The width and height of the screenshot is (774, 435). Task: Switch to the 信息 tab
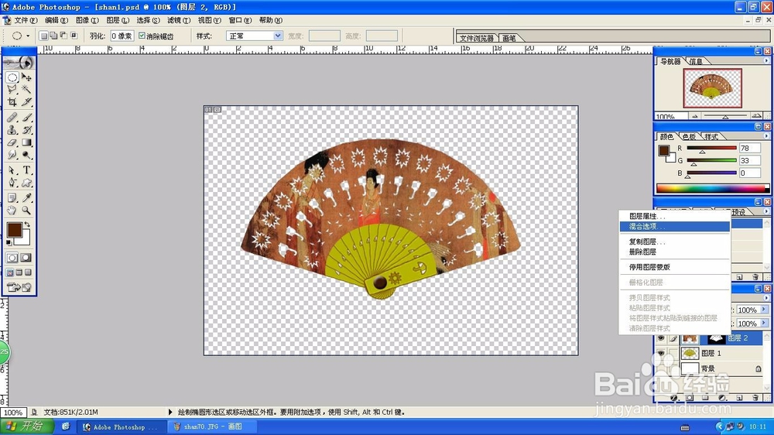[x=696, y=61]
